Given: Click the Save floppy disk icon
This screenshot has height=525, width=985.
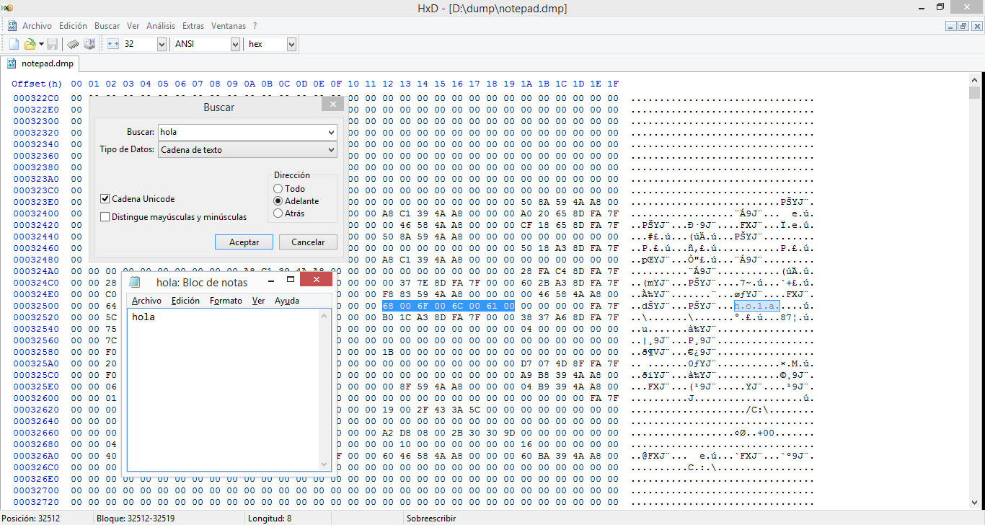Looking at the screenshot, I should (x=53, y=44).
